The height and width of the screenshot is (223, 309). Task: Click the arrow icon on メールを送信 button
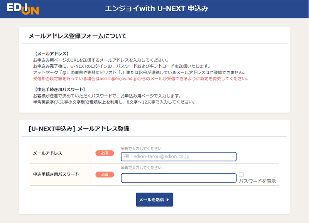tap(167, 200)
